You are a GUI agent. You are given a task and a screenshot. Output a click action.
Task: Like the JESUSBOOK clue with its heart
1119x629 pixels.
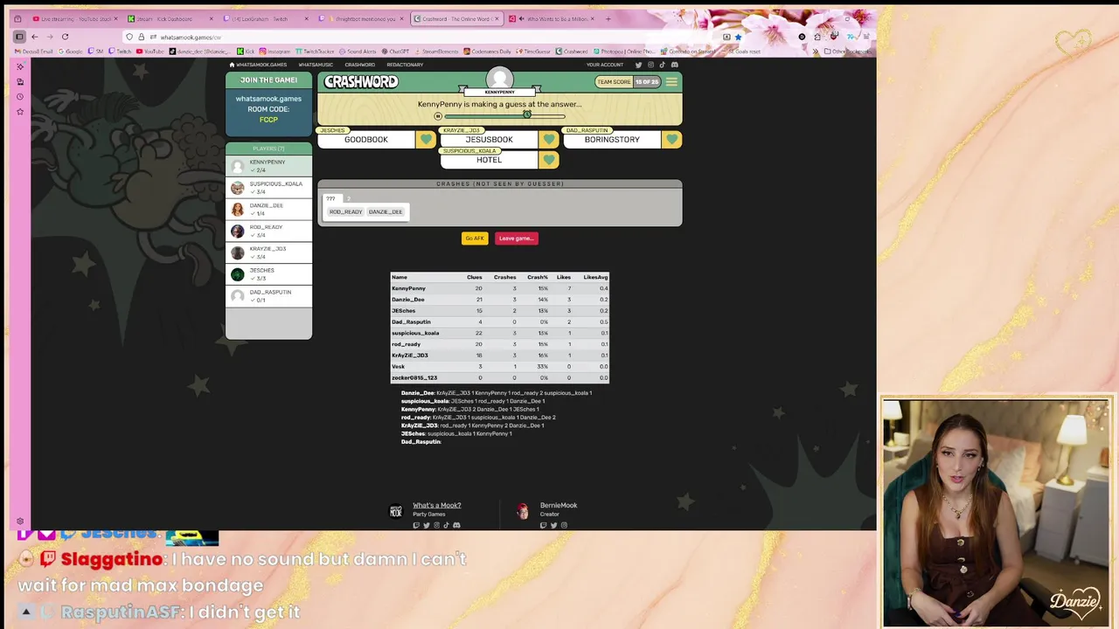[549, 140]
